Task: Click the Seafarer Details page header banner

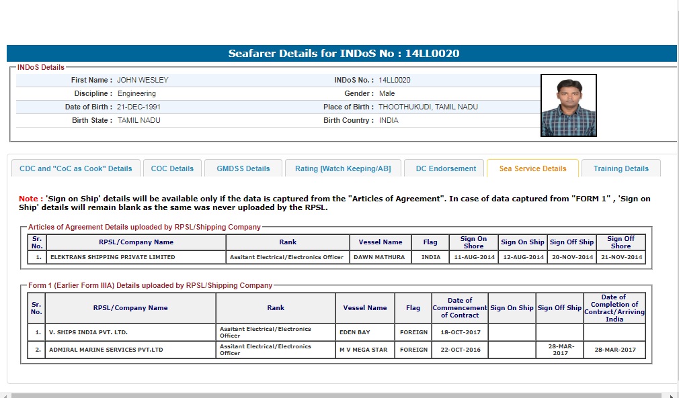Action: click(x=342, y=54)
